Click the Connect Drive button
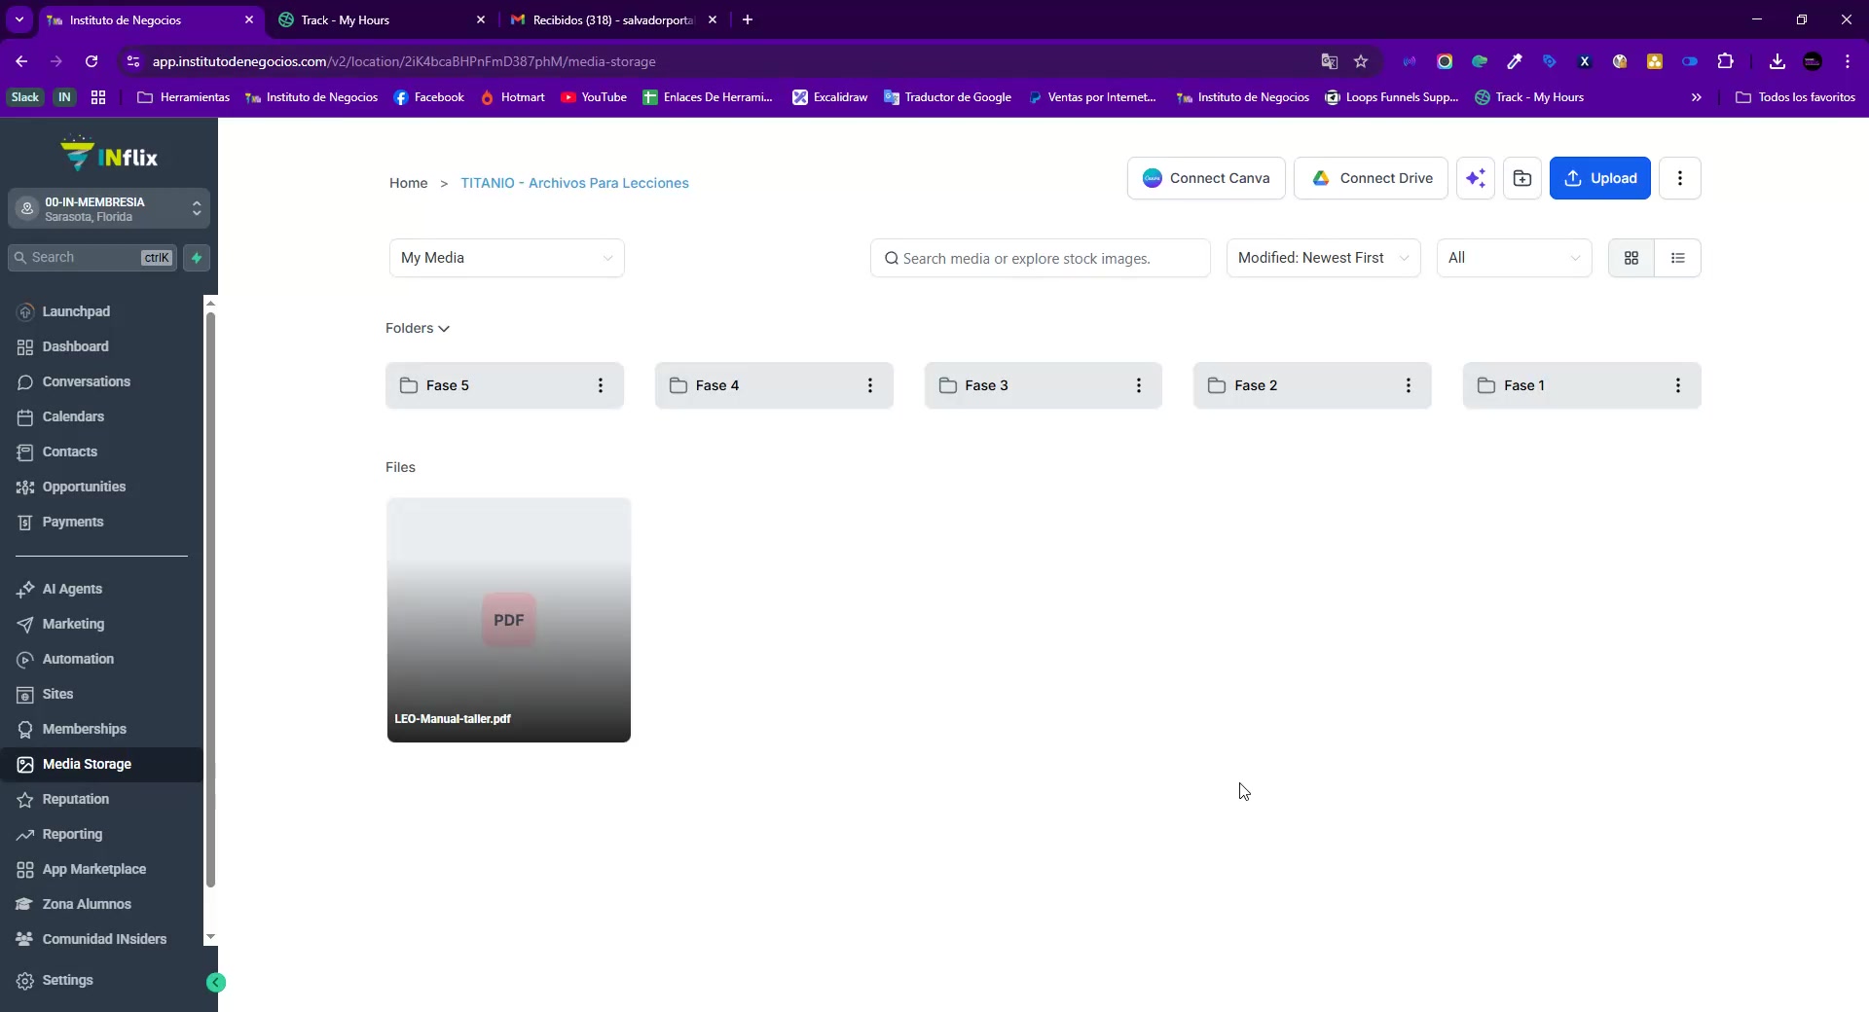The width and height of the screenshot is (1869, 1012). pyautogui.click(x=1370, y=178)
